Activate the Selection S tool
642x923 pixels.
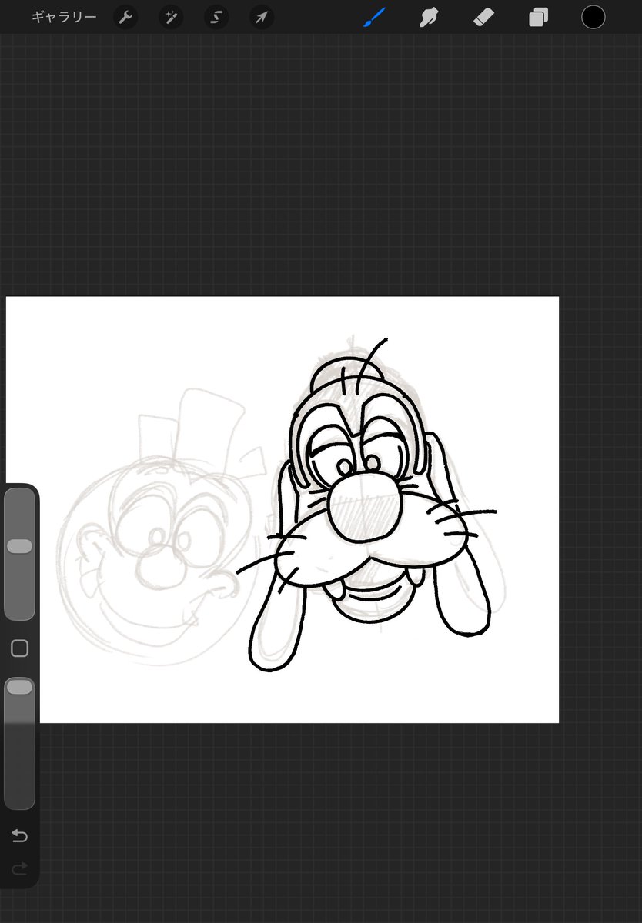tap(216, 17)
